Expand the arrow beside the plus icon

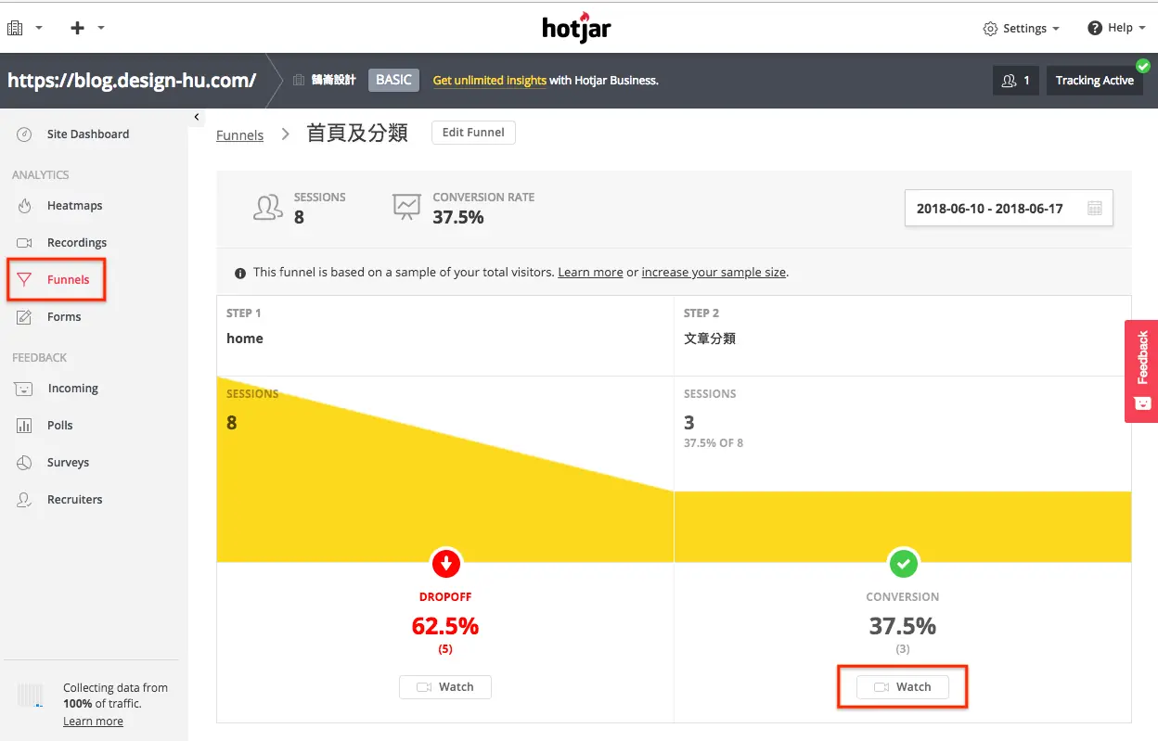(x=101, y=28)
